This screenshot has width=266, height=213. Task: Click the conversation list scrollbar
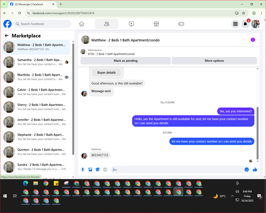pyautogui.click(x=73, y=100)
